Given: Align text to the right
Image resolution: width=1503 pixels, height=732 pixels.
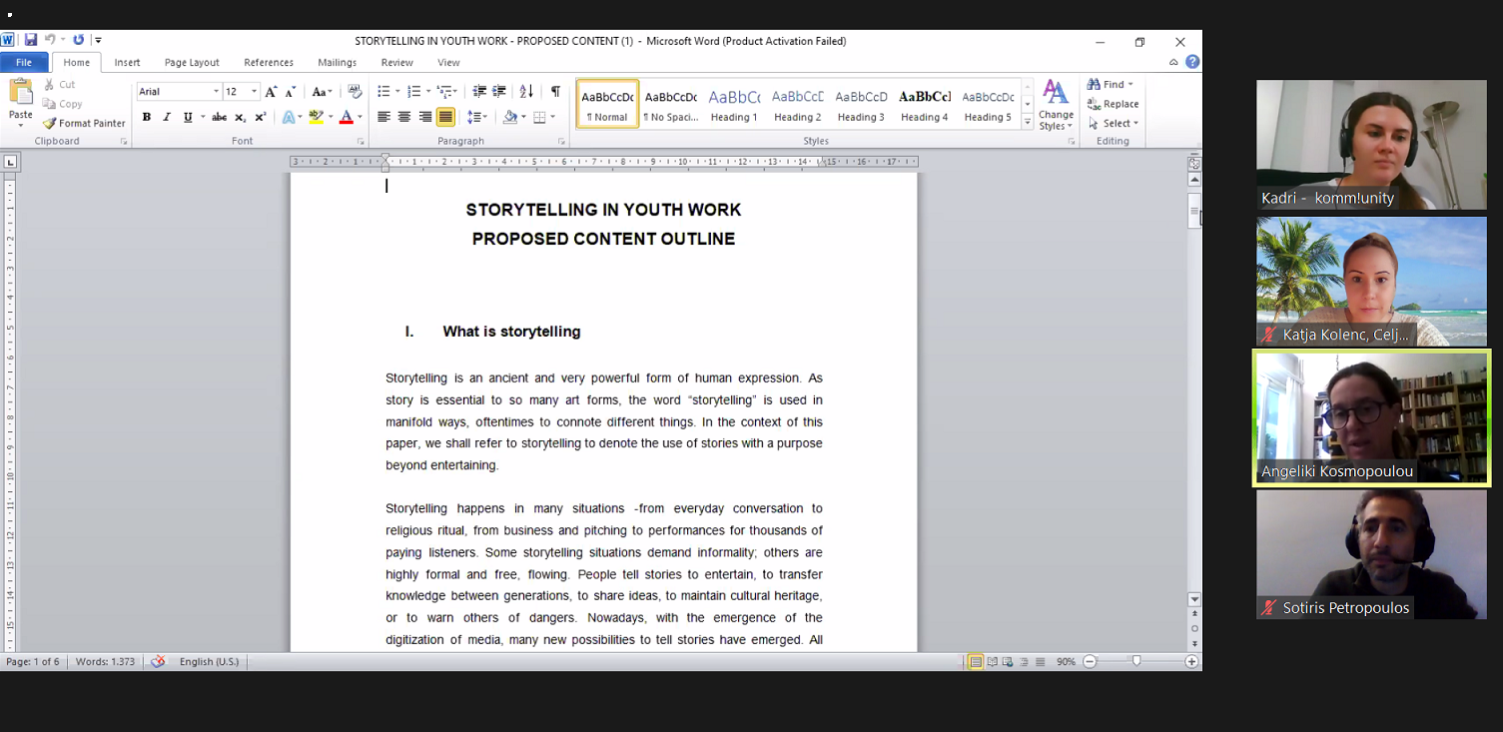Looking at the screenshot, I should 425,117.
